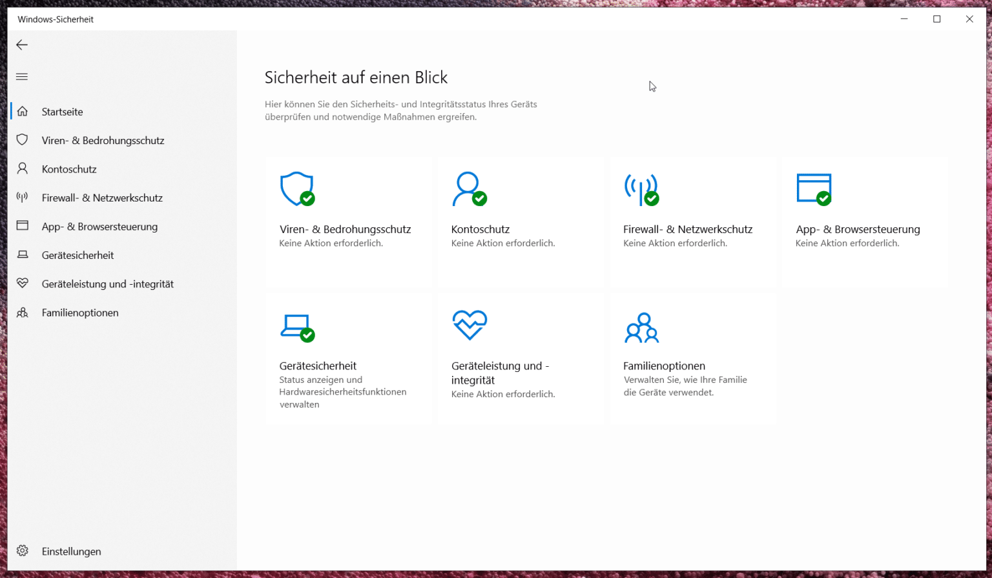Click the gear icon beside Einstellungen

[23, 551]
